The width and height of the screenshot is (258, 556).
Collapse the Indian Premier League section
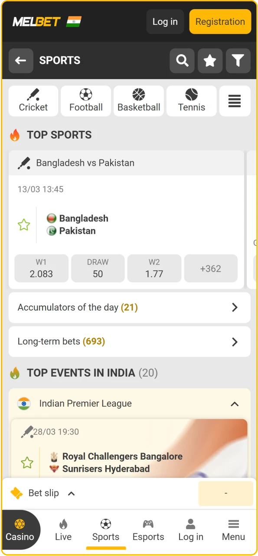[235, 404]
